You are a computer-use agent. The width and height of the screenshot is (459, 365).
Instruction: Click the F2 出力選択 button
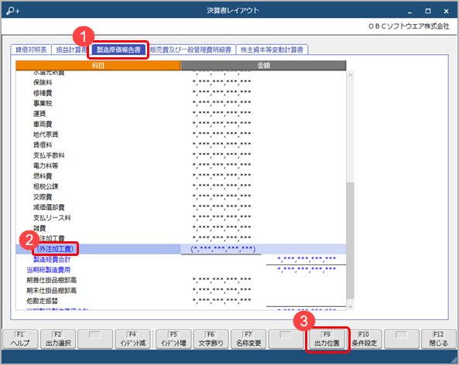[x=58, y=339]
